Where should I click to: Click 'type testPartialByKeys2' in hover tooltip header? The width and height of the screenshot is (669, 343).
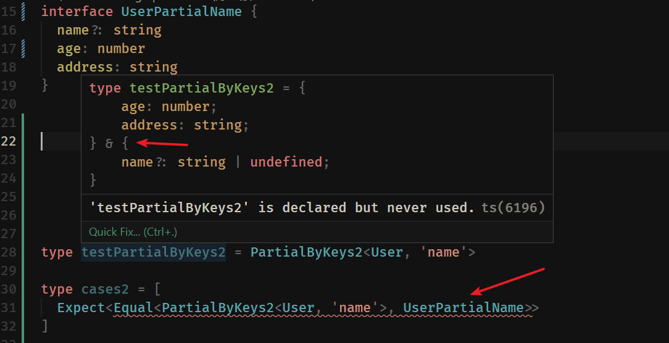181,88
